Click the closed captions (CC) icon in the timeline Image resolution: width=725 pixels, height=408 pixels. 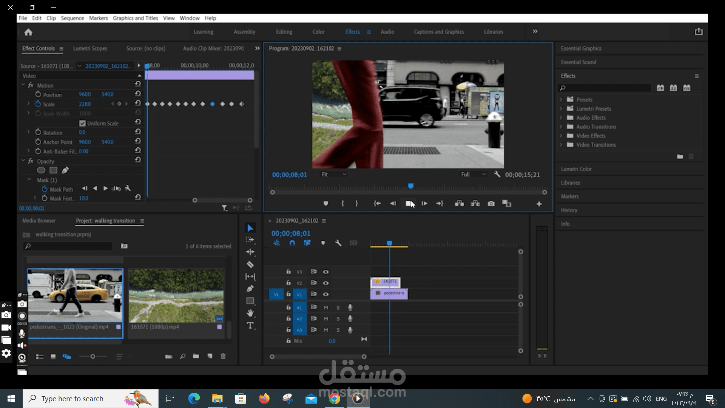point(354,243)
